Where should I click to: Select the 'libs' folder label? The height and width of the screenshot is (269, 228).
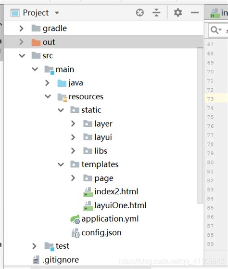101,151
